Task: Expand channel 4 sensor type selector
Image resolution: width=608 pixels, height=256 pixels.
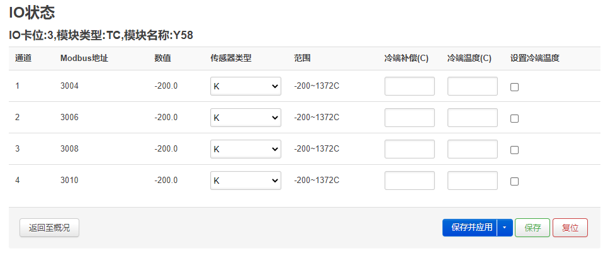Action: (x=245, y=181)
